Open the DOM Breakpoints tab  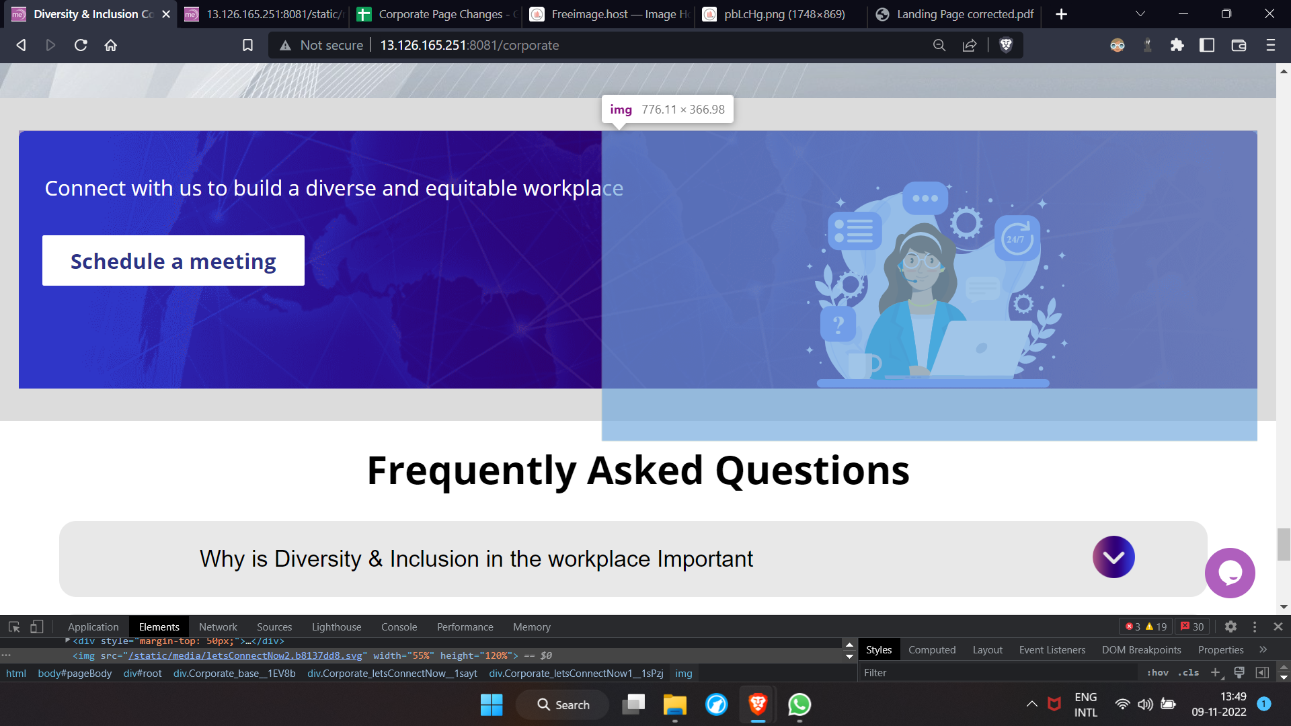pos(1141,649)
